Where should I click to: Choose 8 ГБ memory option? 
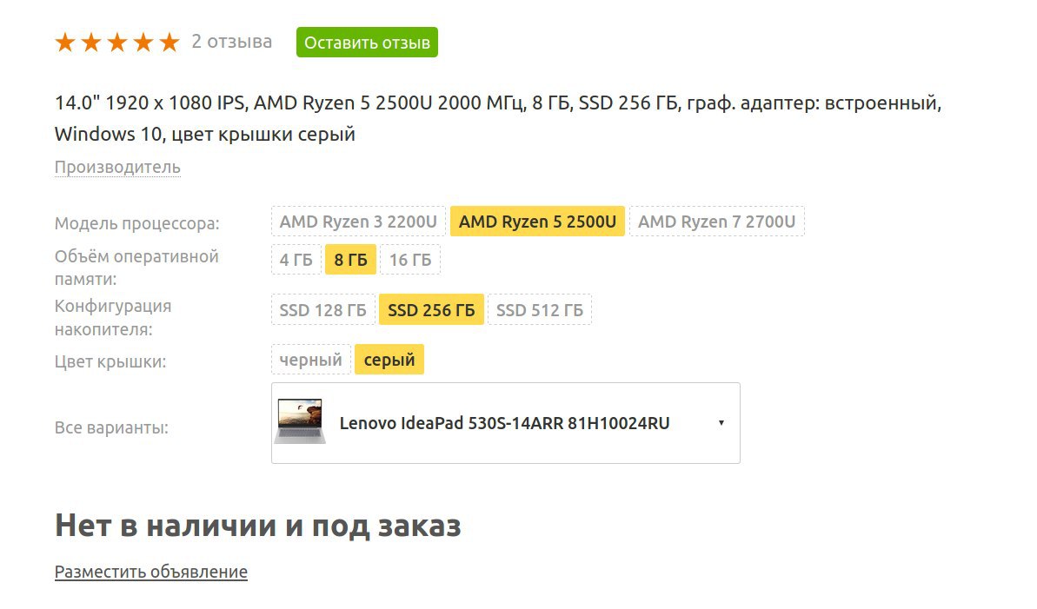[x=350, y=260]
